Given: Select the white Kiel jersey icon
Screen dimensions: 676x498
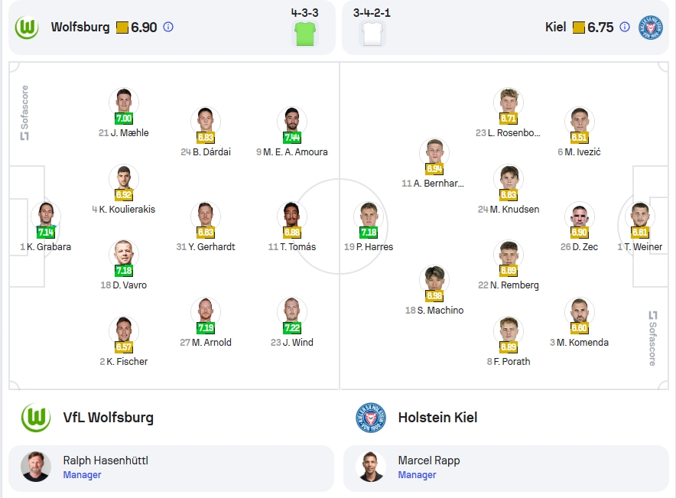Looking at the screenshot, I should (372, 34).
